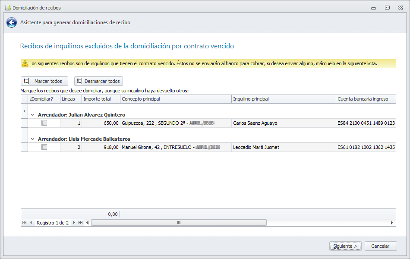
Task: Select the Leocadio Marti Jusmet tenant cell
Action: coord(284,147)
